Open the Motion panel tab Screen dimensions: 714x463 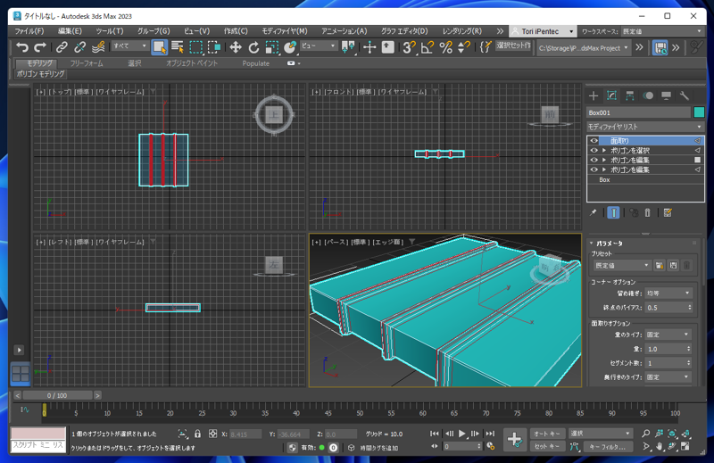tap(648, 95)
